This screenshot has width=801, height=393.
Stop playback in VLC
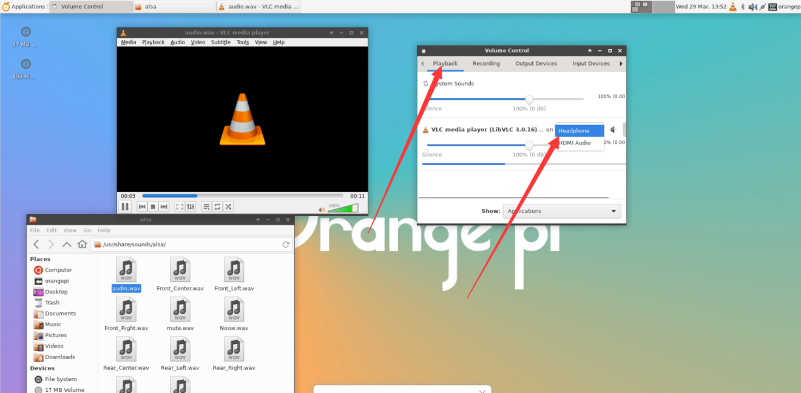[153, 207]
